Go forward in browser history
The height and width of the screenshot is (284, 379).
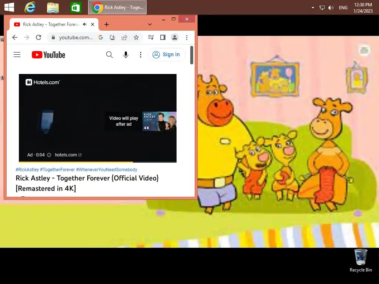[x=27, y=37]
